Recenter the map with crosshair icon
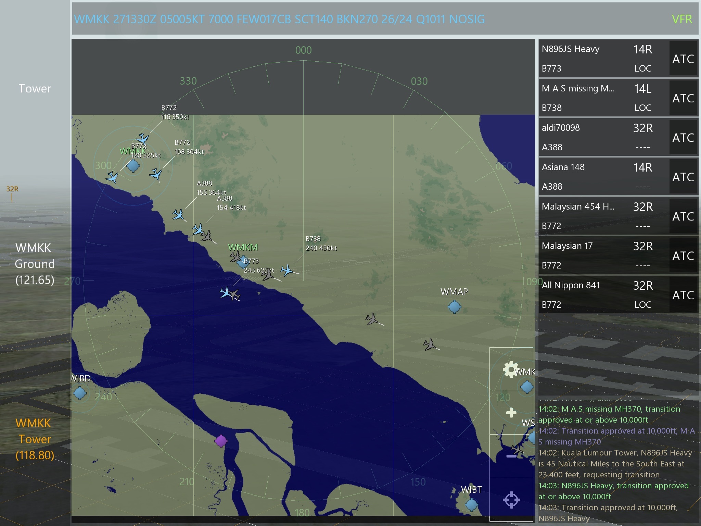 tap(511, 500)
